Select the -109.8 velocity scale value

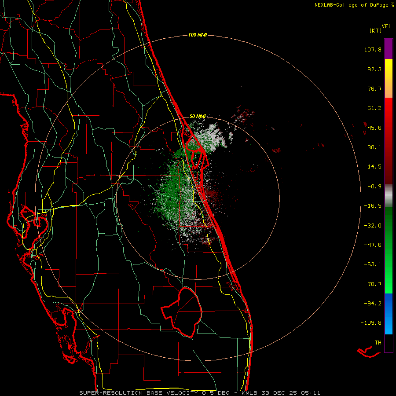point(371,323)
